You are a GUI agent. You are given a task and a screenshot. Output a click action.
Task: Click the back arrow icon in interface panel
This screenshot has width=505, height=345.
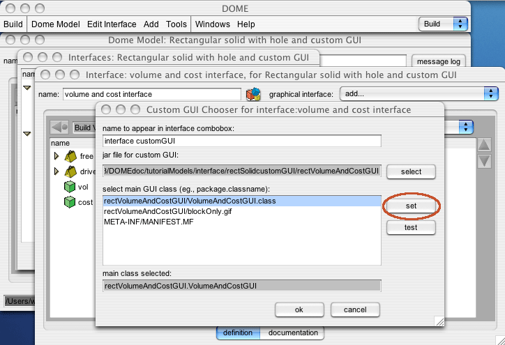tap(59, 127)
